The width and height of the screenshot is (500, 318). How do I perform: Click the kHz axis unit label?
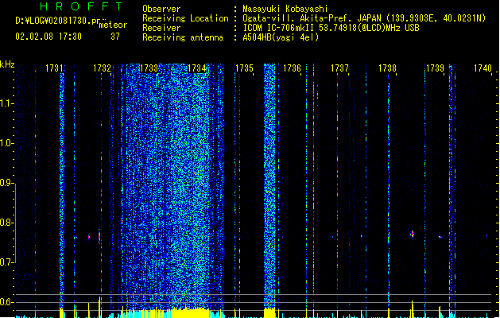(7, 64)
